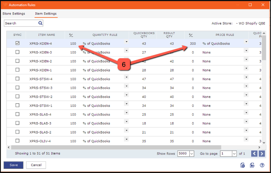Tick the sync checkbox for XPRS-STSW-4
This screenshot has height=173, width=271.
[x=17, y=79]
